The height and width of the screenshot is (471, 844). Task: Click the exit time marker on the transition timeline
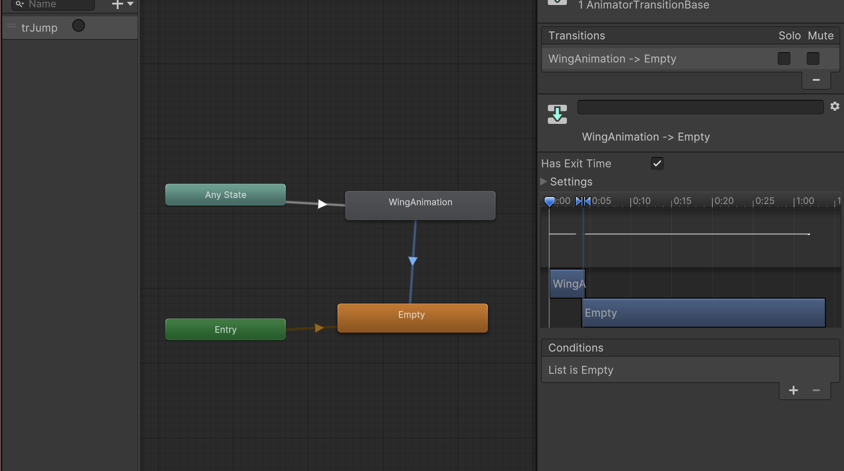coord(583,201)
